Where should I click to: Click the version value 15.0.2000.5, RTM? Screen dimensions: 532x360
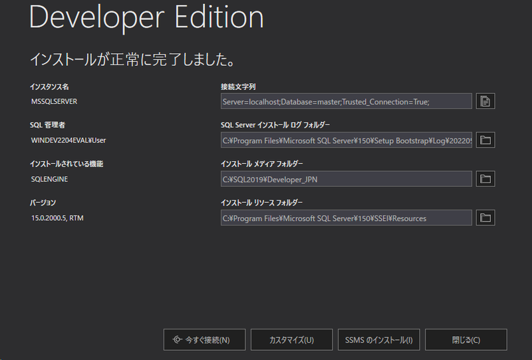click(x=57, y=218)
